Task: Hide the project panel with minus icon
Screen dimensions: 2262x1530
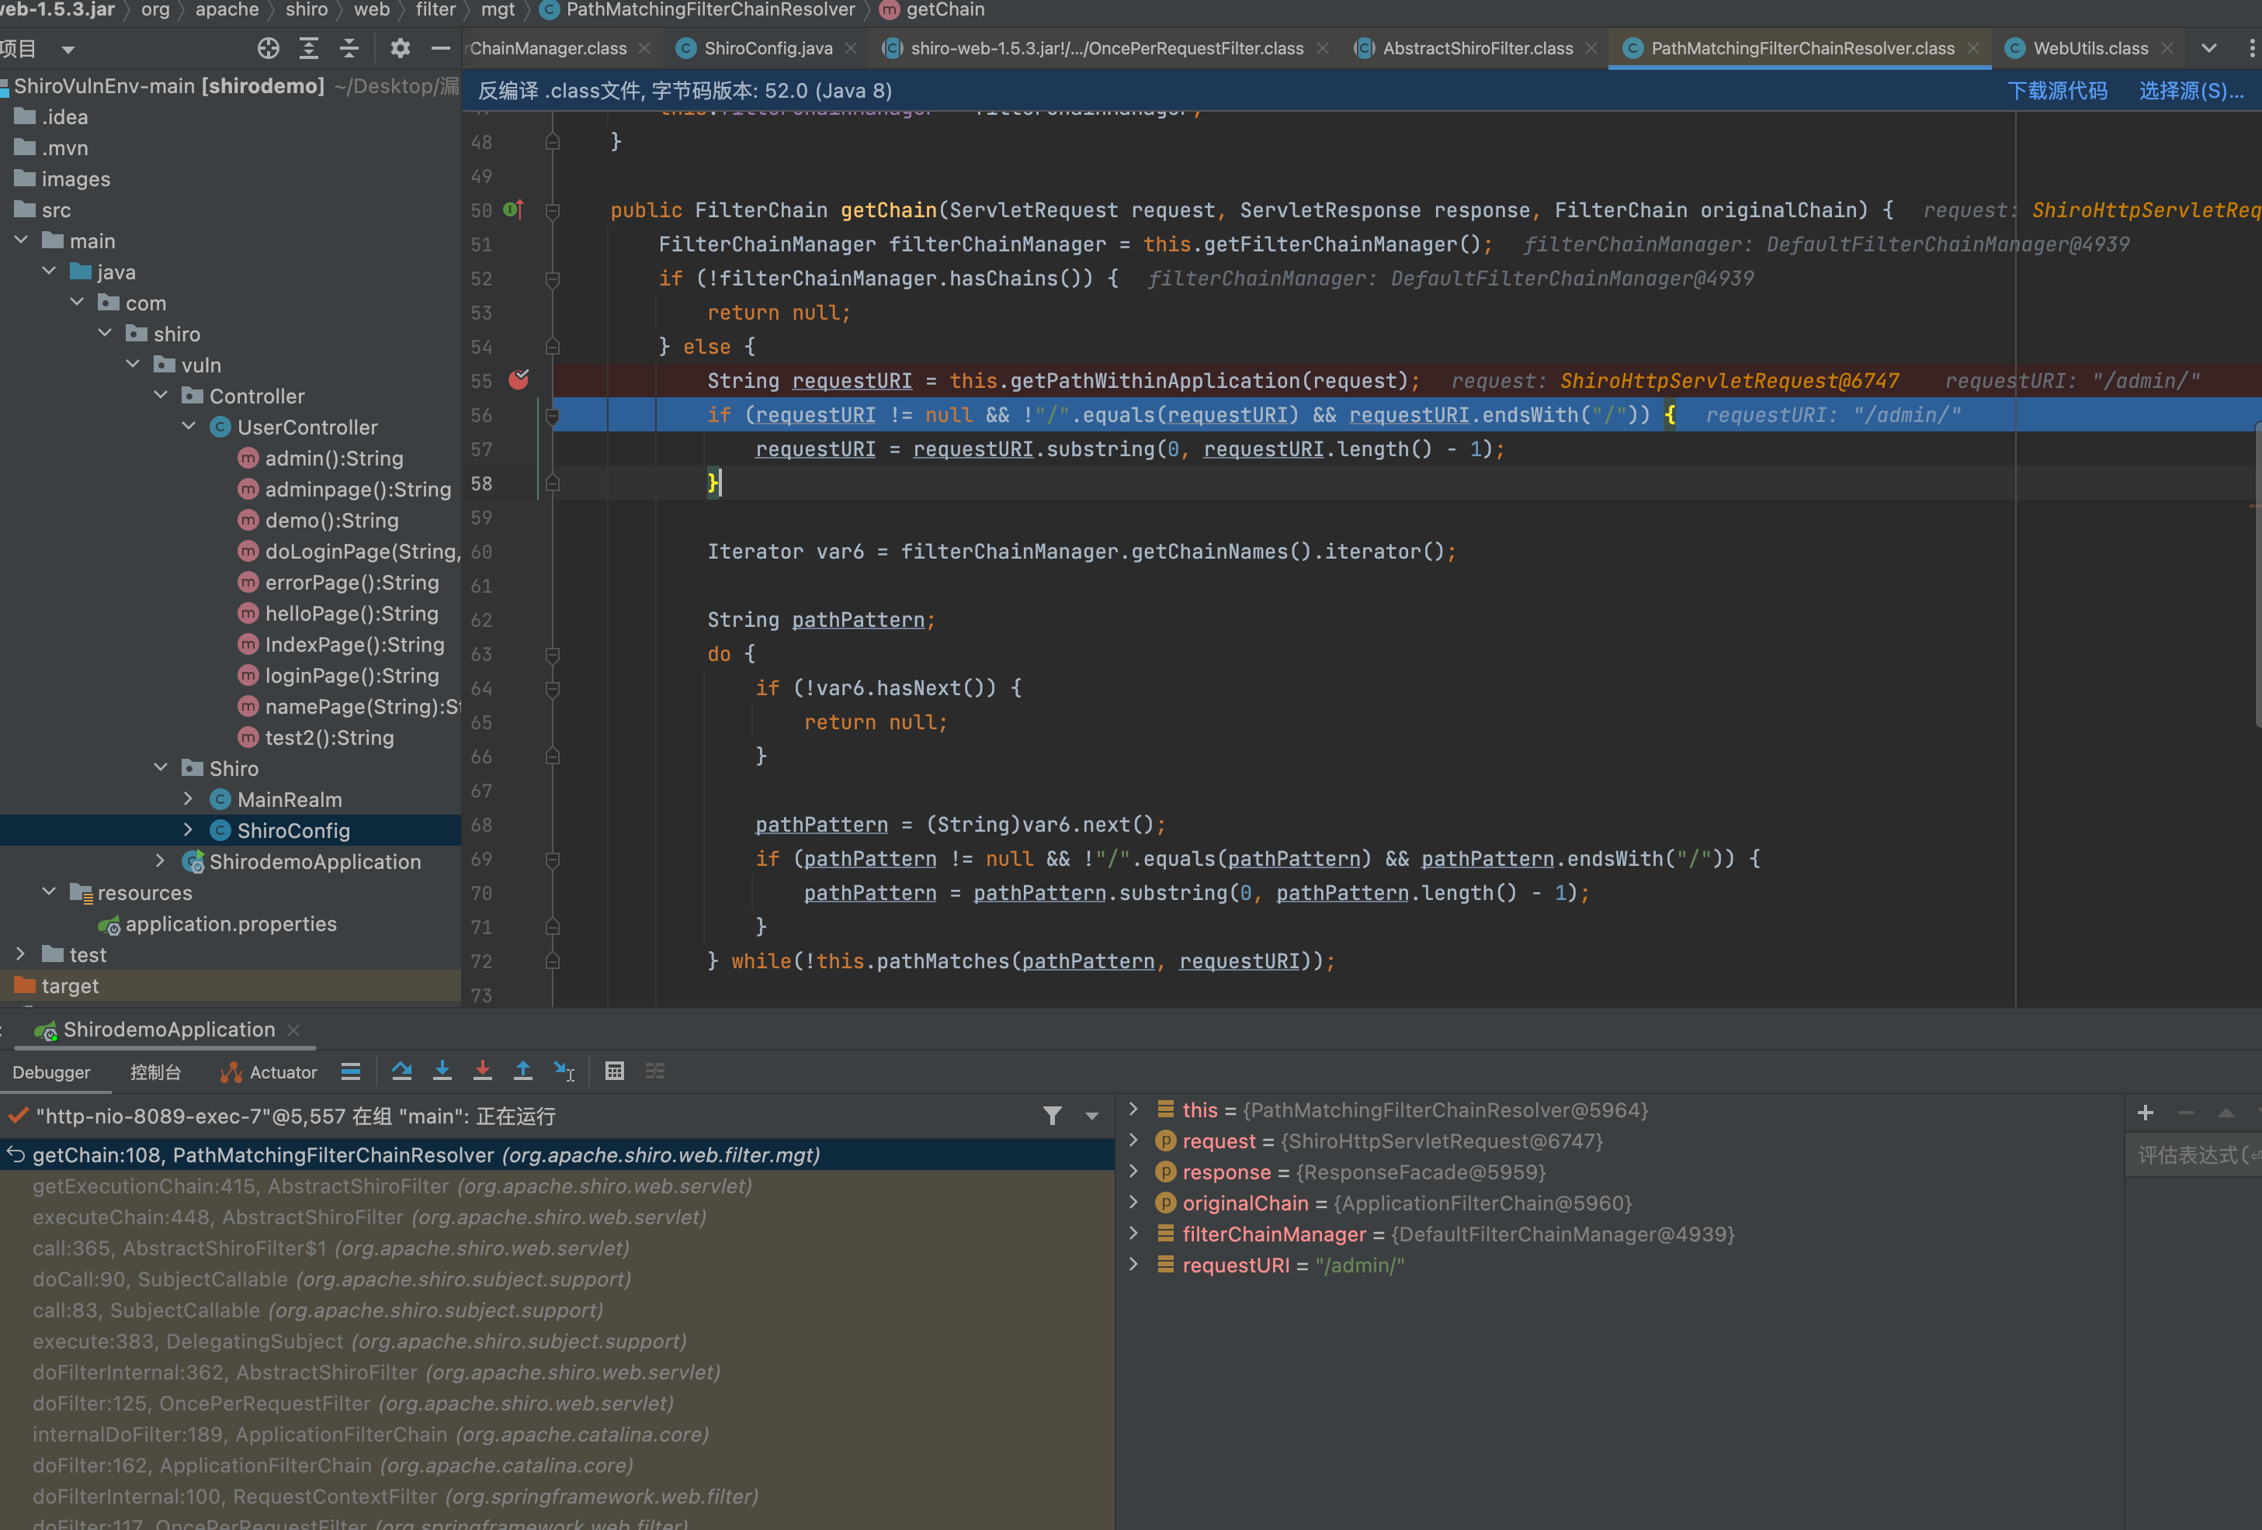Action: click(440, 47)
